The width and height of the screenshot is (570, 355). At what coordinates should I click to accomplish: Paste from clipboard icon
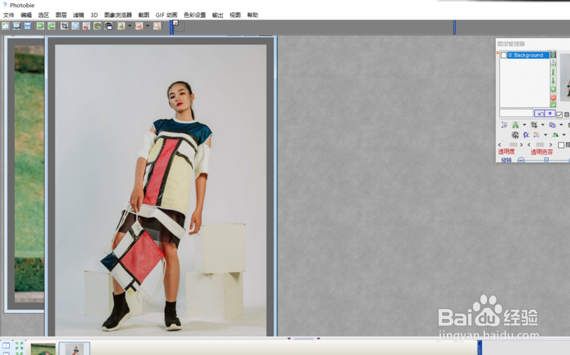point(97,26)
